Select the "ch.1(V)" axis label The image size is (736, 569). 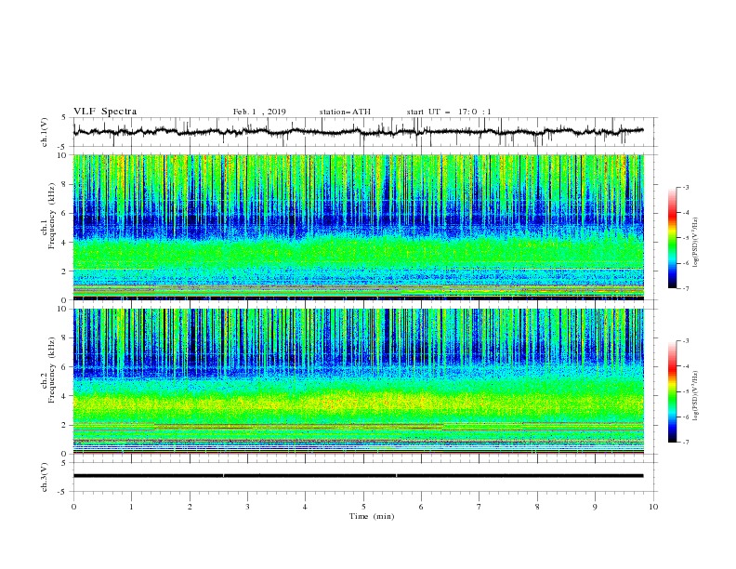[45, 132]
